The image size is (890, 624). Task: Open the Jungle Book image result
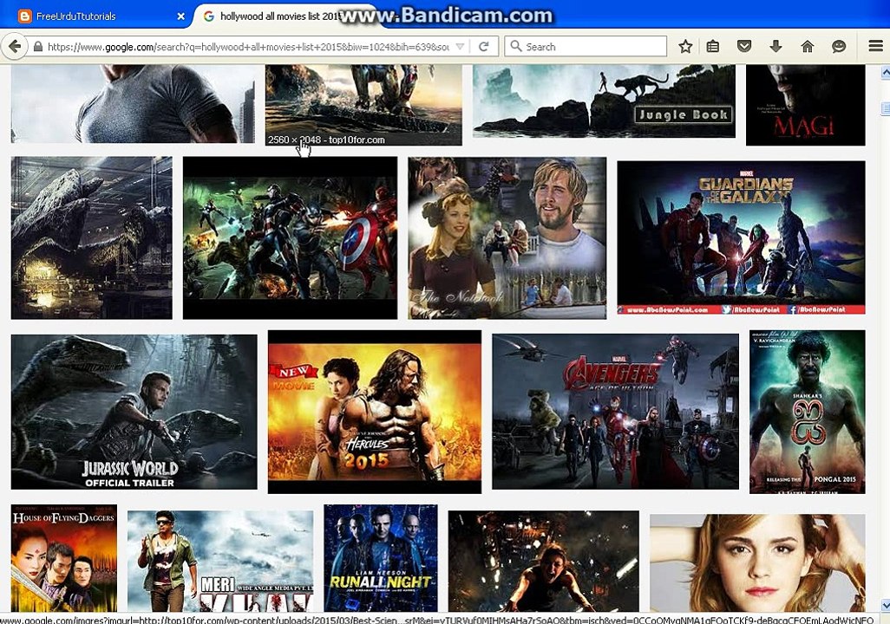[604, 101]
